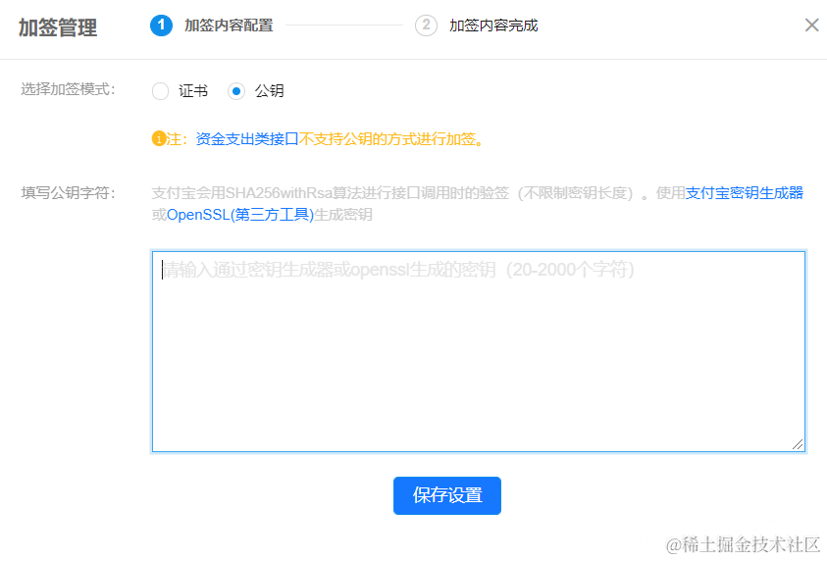Image resolution: width=827 pixels, height=561 pixels.
Task: Click the textarea resize handle corner
Action: pyautogui.click(x=798, y=445)
